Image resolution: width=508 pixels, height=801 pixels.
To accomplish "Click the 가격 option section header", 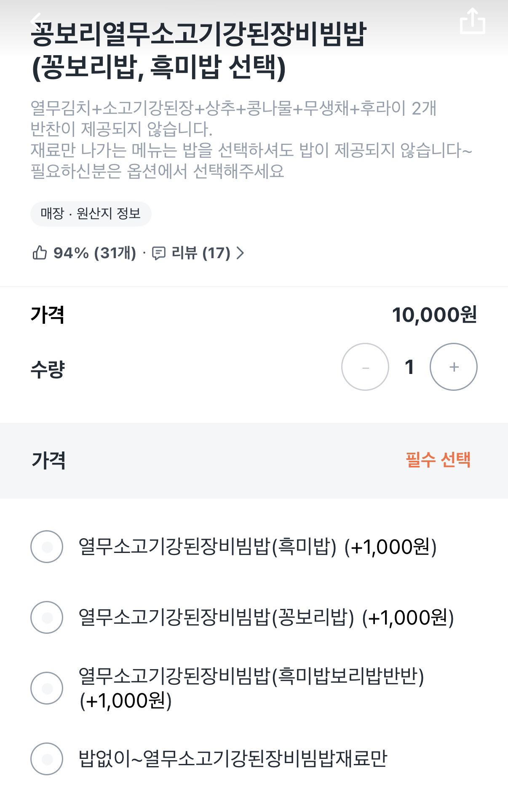I will pos(48,460).
